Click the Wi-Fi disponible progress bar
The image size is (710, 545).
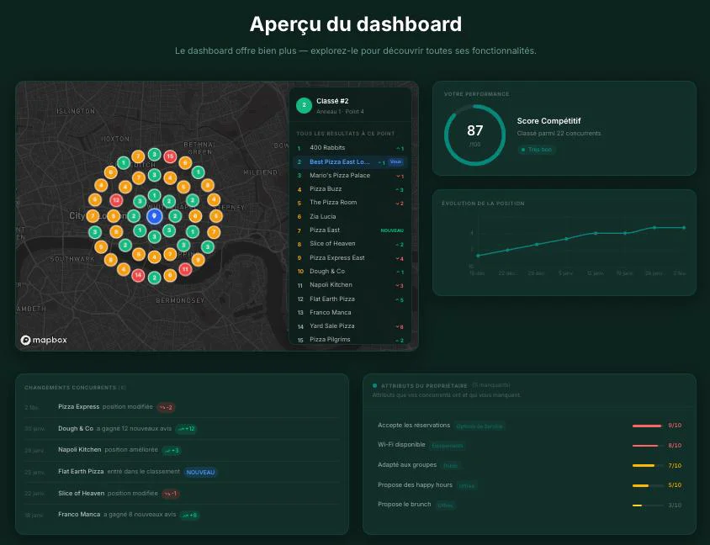(648, 445)
